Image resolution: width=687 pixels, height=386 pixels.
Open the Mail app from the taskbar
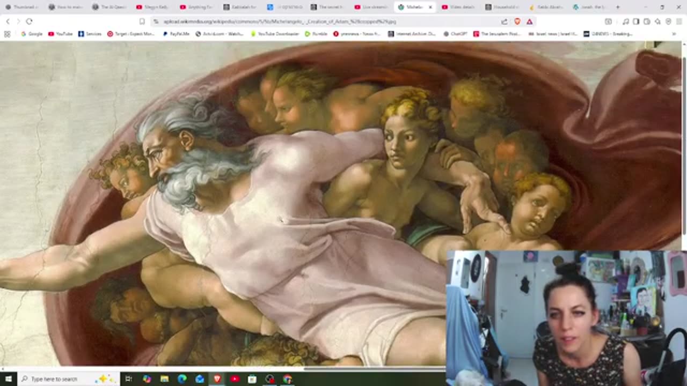pyautogui.click(x=200, y=379)
